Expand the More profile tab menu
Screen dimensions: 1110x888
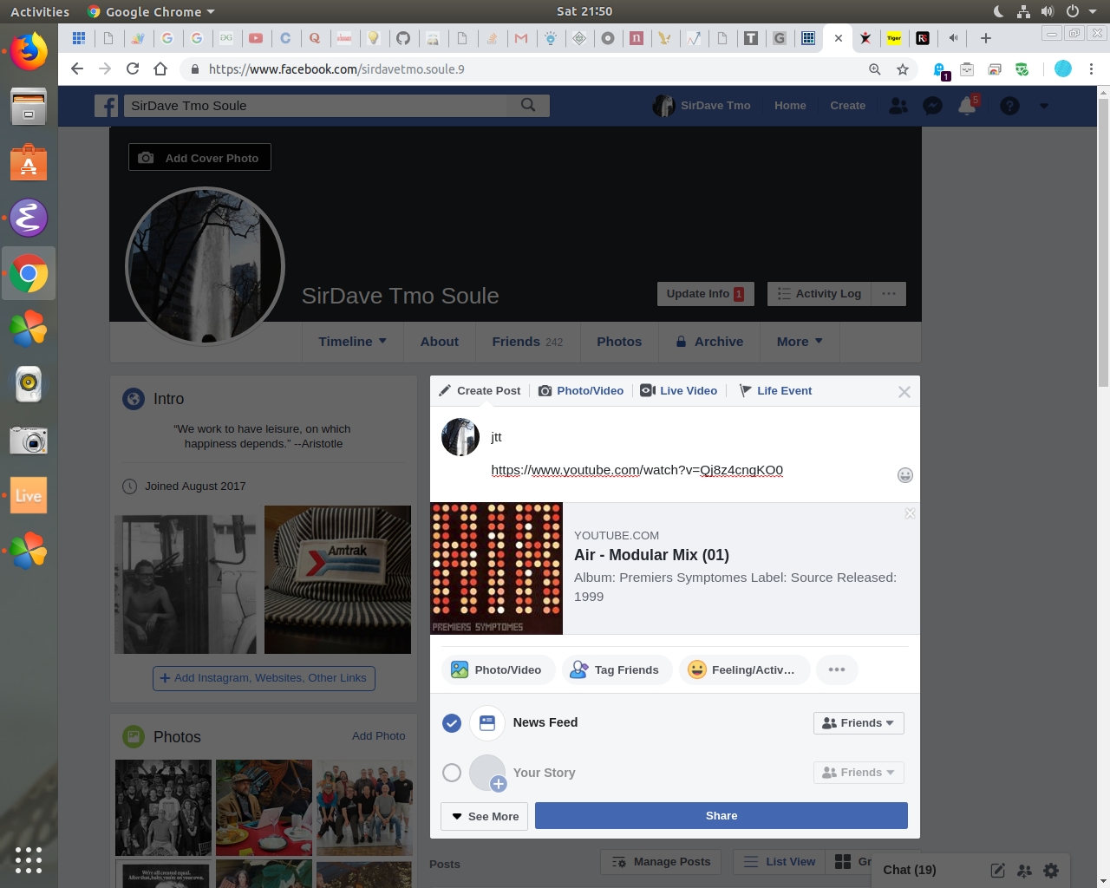(x=799, y=342)
